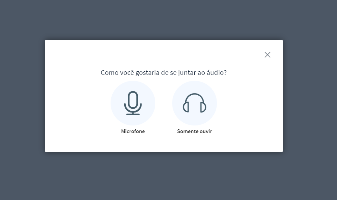Dismiss the modal using the X icon
The height and width of the screenshot is (200, 337).
(x=267, y=55)
